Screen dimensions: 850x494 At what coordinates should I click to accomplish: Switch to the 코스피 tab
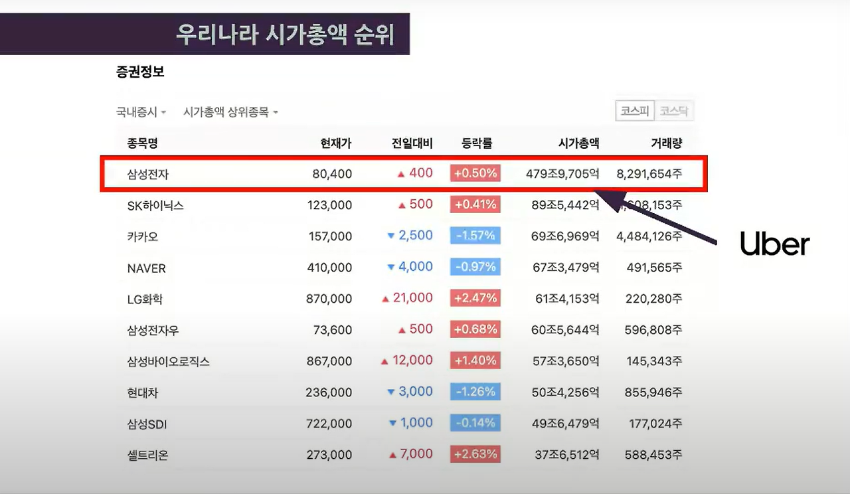click(x=635, y=112)
